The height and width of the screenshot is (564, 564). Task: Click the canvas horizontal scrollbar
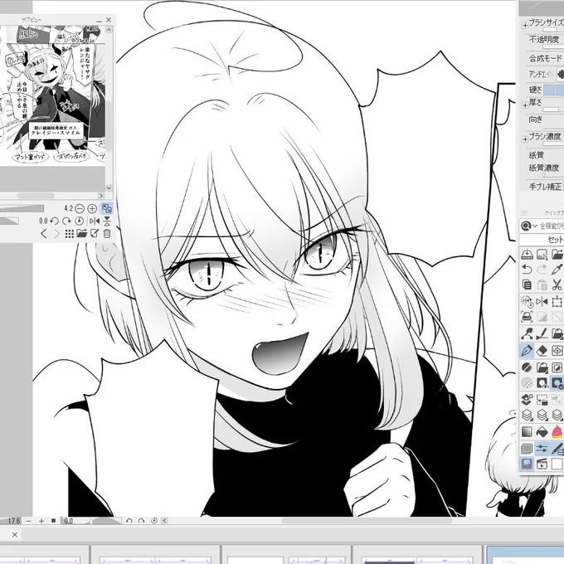coord(366,521)
